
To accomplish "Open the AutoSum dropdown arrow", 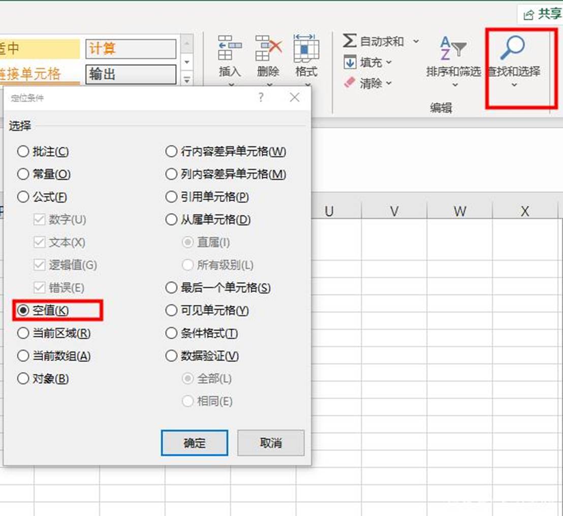I will coord(416,41).
